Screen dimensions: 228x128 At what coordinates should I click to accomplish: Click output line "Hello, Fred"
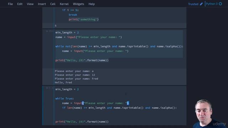pyautogui.click(x=63, y=82)
